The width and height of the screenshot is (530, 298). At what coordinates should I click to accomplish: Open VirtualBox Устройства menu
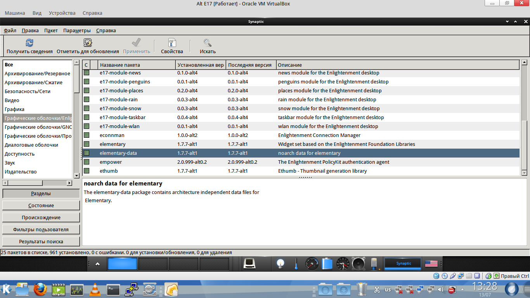click(x=62, y=13)
